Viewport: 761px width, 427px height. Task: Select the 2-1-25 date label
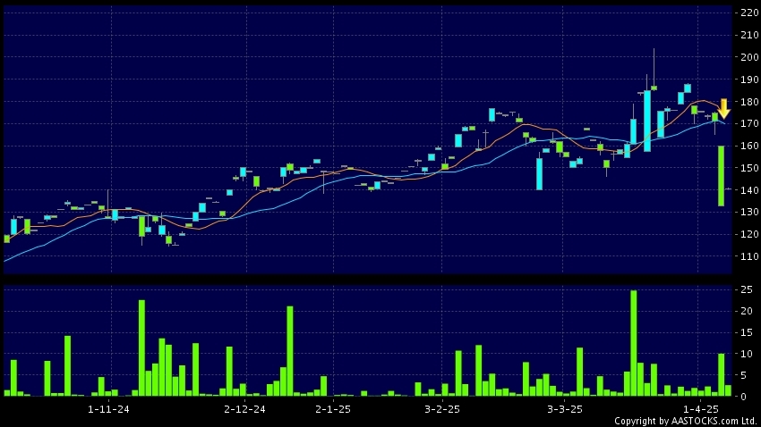point(333,409)
